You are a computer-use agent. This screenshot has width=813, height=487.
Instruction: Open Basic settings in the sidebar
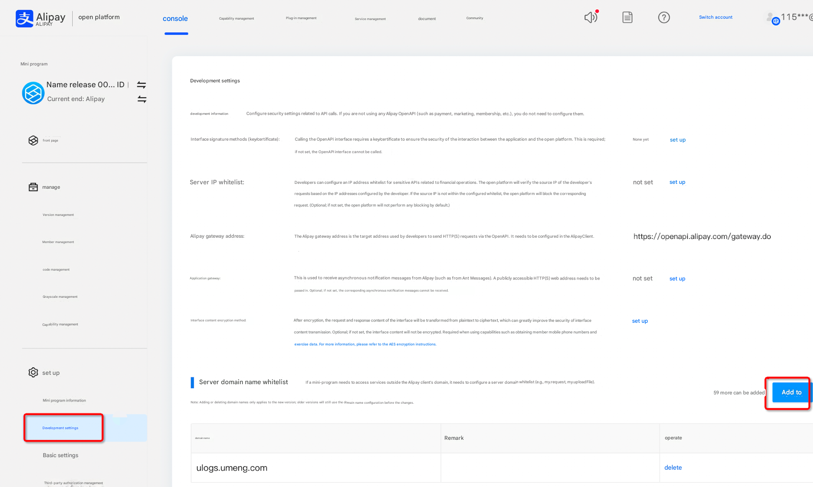[61, 455]
